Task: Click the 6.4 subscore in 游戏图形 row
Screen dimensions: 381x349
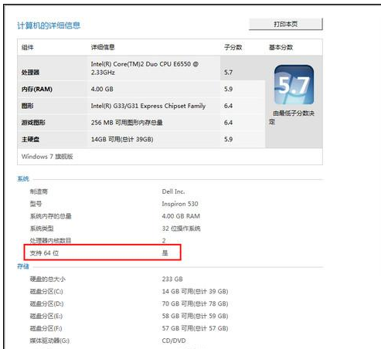Action: coord(228,123)
